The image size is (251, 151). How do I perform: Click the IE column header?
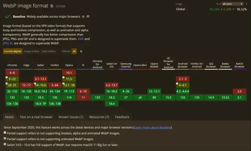coord(83,65)
